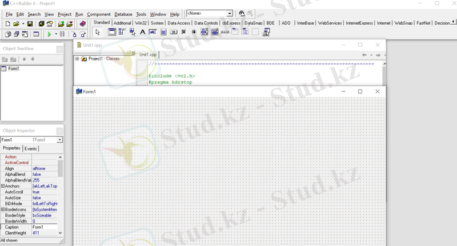Select Form1 in Object TreeView
The width and height of the screenshot is (457, 246).
pos(13,68)
